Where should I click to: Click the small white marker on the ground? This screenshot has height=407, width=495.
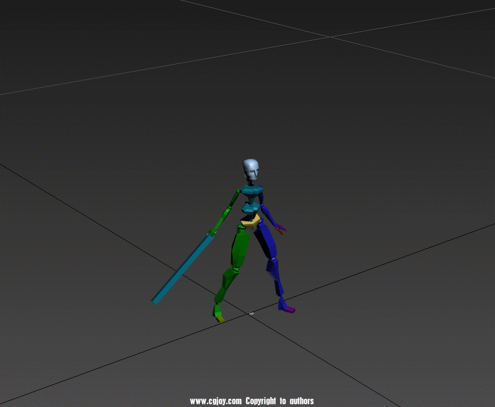252,314
